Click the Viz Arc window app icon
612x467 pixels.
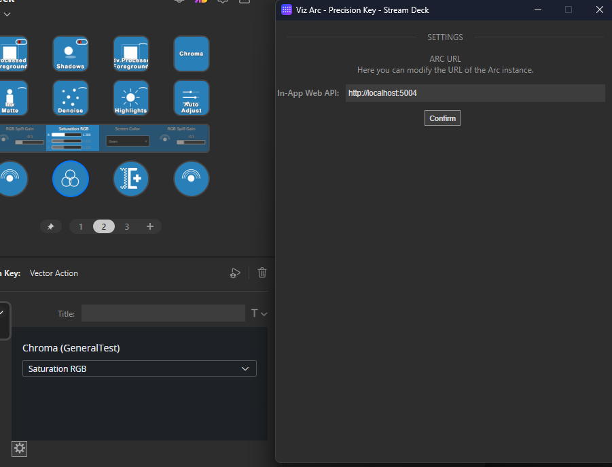pos(287,10)
